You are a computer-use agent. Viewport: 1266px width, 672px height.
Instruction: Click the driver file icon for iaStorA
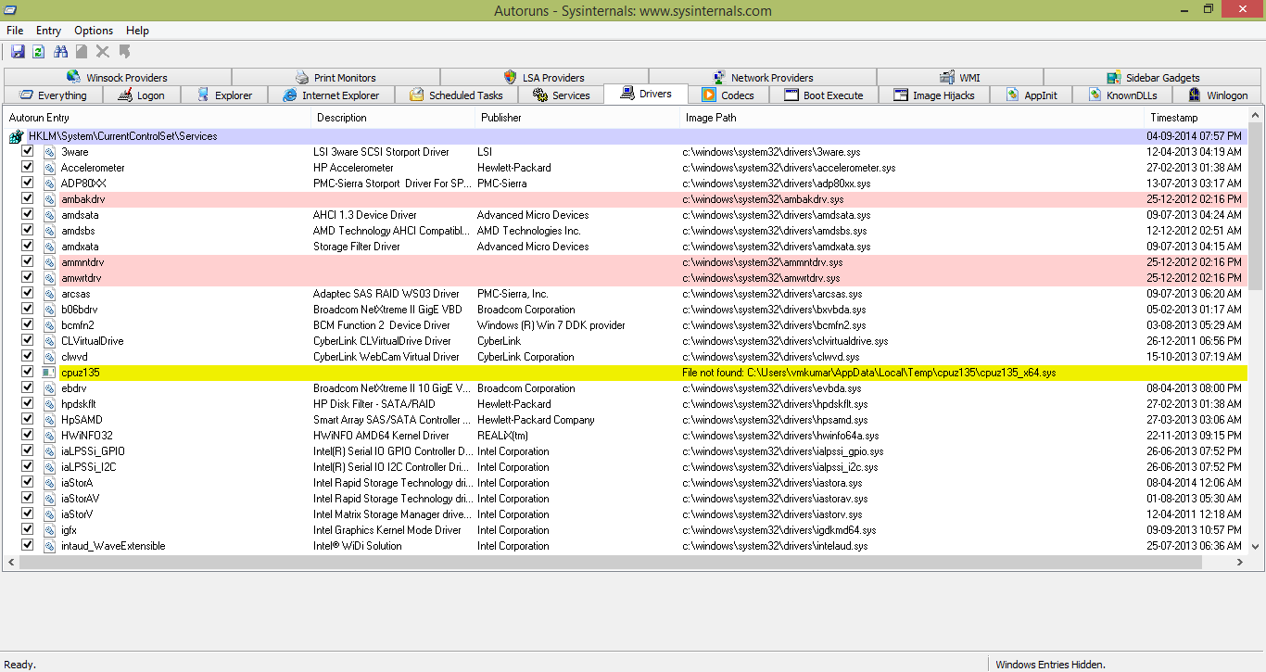pyautogui.click(x=50, y=483)
